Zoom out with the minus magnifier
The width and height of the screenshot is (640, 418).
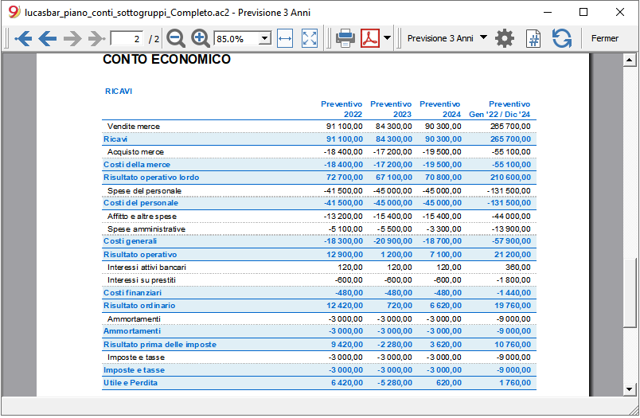176,38
